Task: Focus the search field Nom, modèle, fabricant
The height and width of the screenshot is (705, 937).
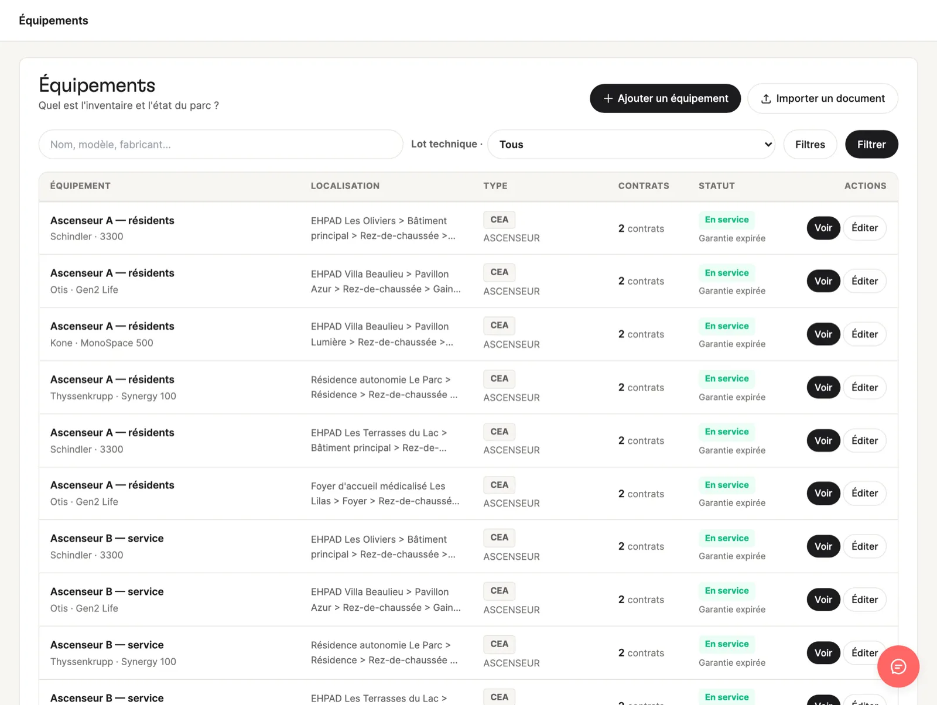Action: pos(221,145)
